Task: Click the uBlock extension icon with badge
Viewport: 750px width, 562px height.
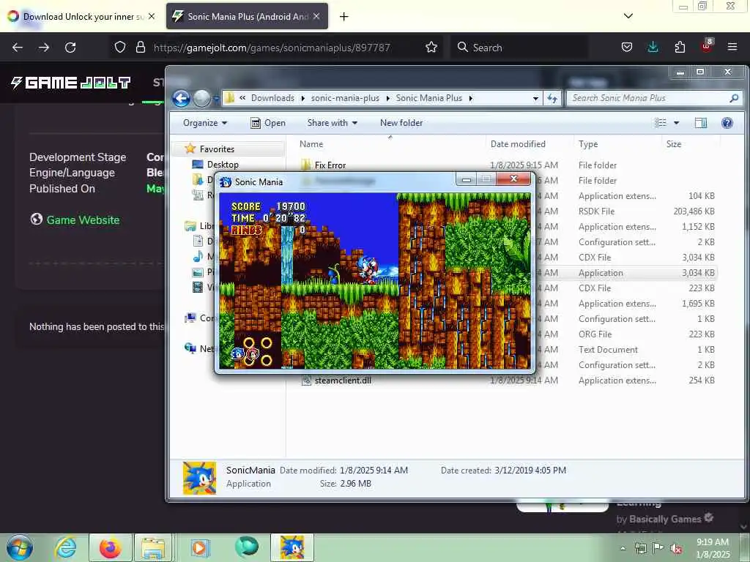Action: pos(707,46)
